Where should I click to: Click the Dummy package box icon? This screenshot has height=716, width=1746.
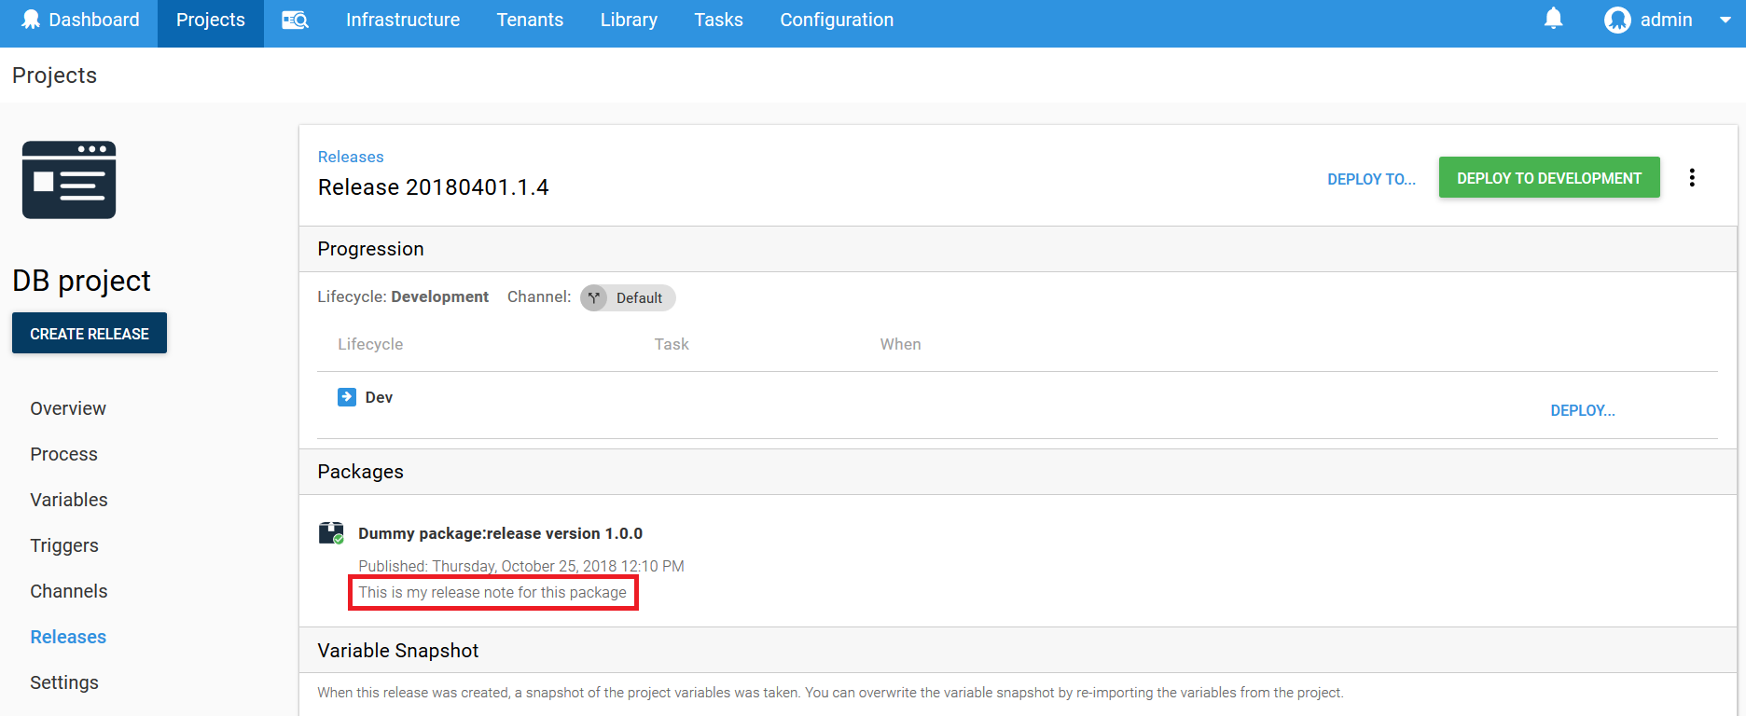point(331,533)
